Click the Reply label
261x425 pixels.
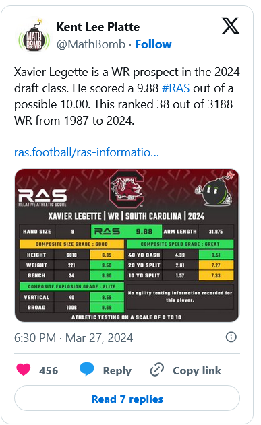117,371
